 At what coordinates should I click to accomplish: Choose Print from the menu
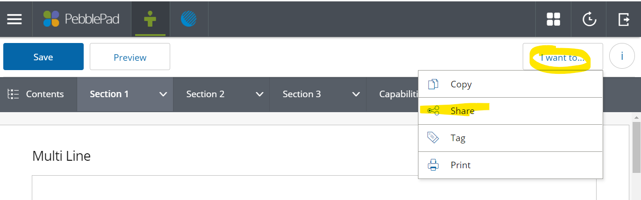tap(511, 165)
